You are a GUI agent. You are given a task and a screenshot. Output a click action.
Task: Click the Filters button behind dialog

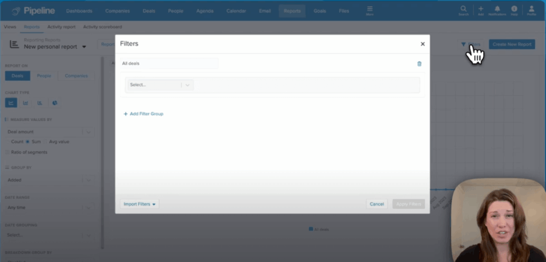click(470, 44)
